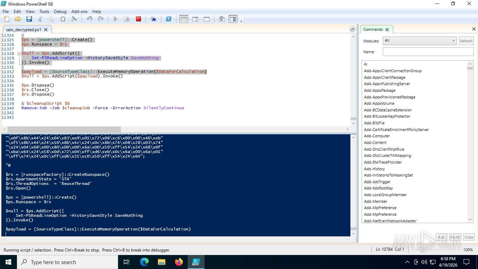Open the notification center icon
Screen dimensions: 478x269
point(466,262)
